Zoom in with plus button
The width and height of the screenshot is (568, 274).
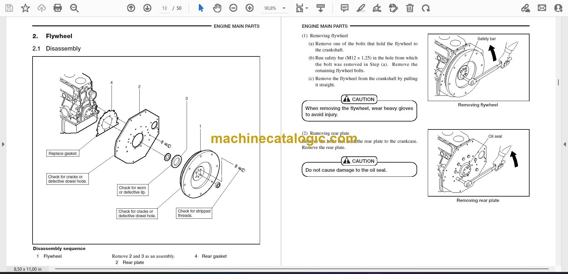[x=250, y=8]
